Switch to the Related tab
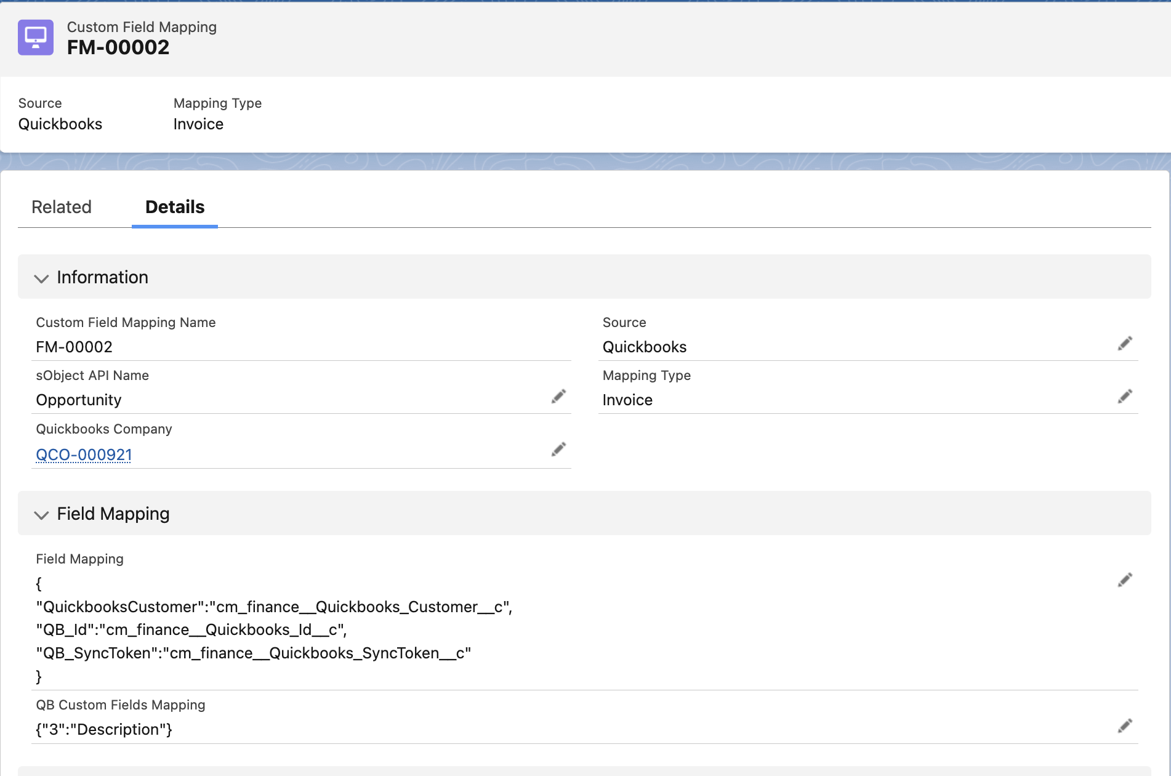1171x776 pixels. (x=62, y=207)
